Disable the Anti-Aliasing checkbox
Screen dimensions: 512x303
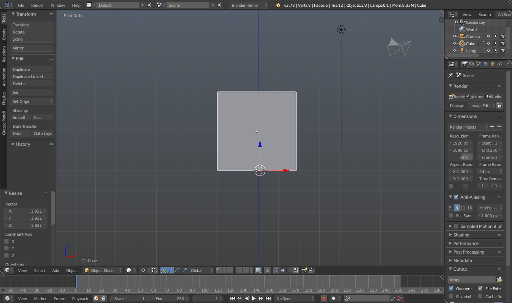(456, 197)
